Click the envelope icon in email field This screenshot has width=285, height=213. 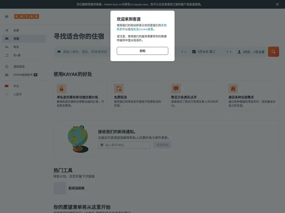pos(102,145)
